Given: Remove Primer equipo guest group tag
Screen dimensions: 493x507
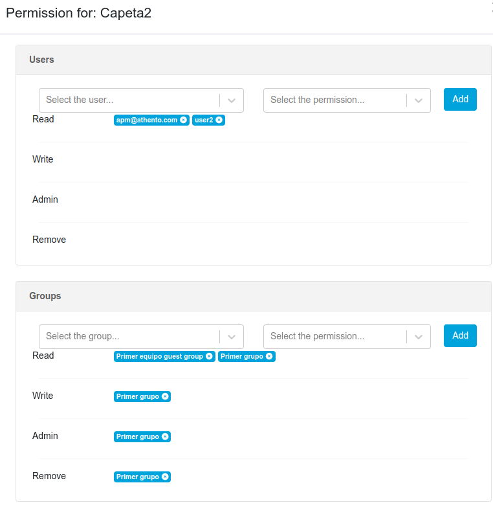Looking at the screenshot, I should coord(209,356).
